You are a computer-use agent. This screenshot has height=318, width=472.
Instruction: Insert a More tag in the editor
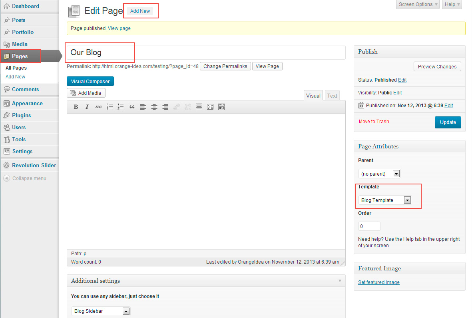point(199,107)
